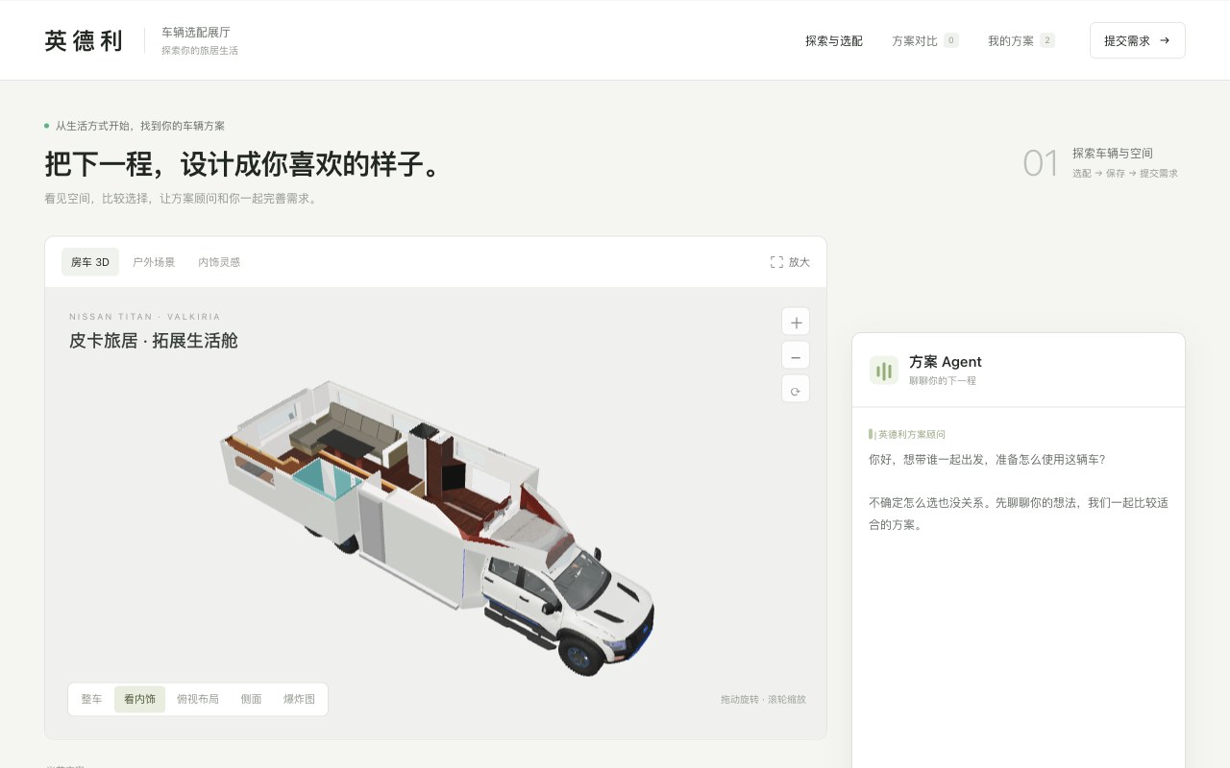Screen dimensions: 1230x768
Task: Switch to 房车 3D tab
Action: [90, 262]
